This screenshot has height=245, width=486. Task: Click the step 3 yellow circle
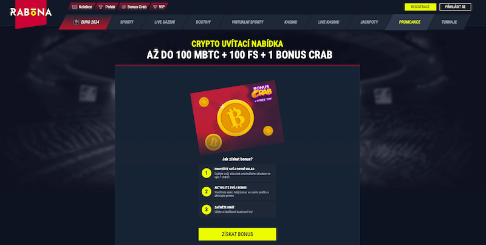click(207, 209)
